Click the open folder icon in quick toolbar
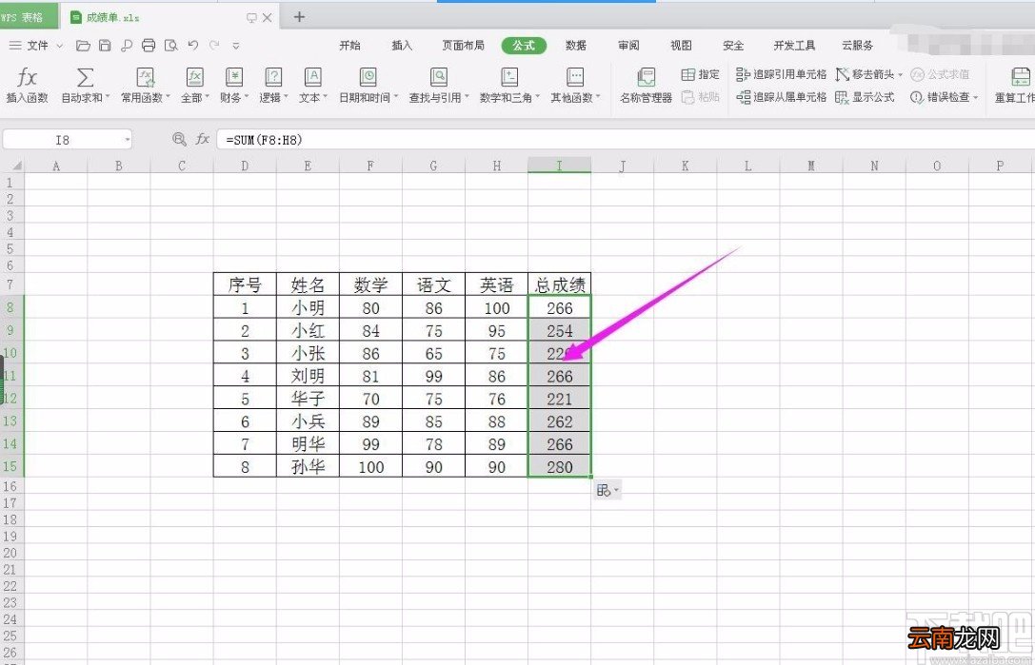This screenshot has height=665, width=1035. click(83, 45)
